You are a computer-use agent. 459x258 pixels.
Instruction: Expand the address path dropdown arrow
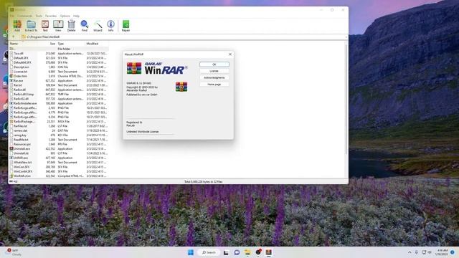pos(346,37)
